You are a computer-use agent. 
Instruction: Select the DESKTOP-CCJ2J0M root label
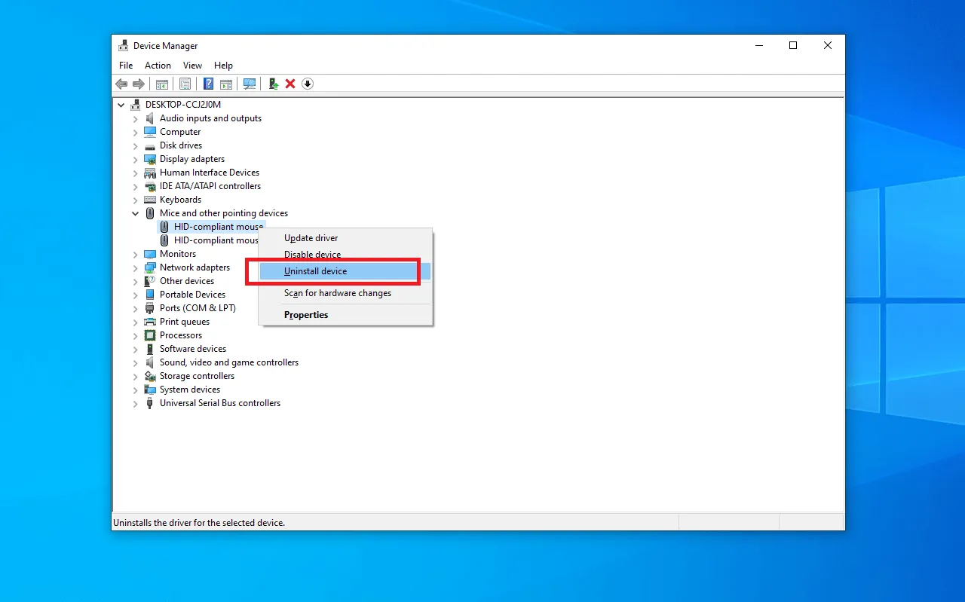pos(183,105)
